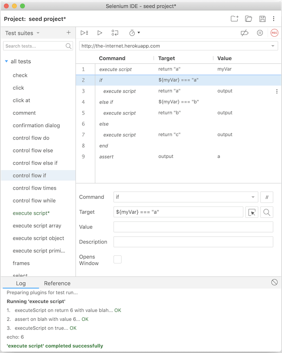Create a new project

[x=234, y=19]
